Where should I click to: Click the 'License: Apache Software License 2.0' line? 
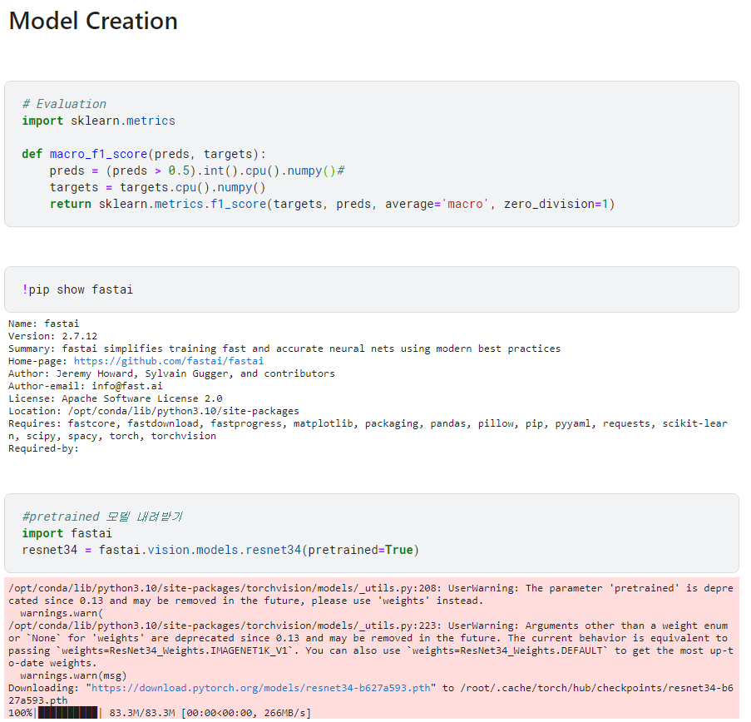(116, 398)
